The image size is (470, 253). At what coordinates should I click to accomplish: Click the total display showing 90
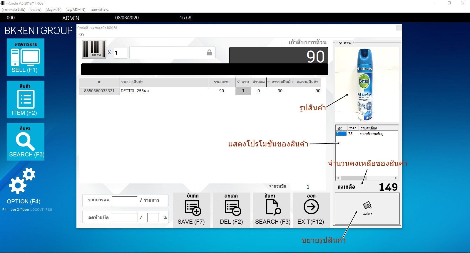coord(278,55)
